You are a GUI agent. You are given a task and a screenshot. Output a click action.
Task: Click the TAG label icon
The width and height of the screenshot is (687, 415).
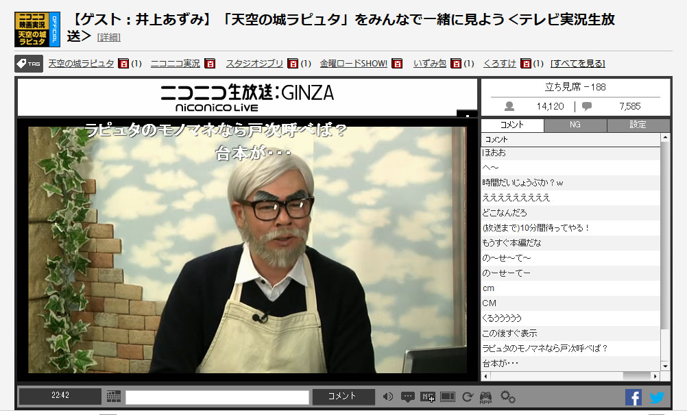[x=29, y=64]
